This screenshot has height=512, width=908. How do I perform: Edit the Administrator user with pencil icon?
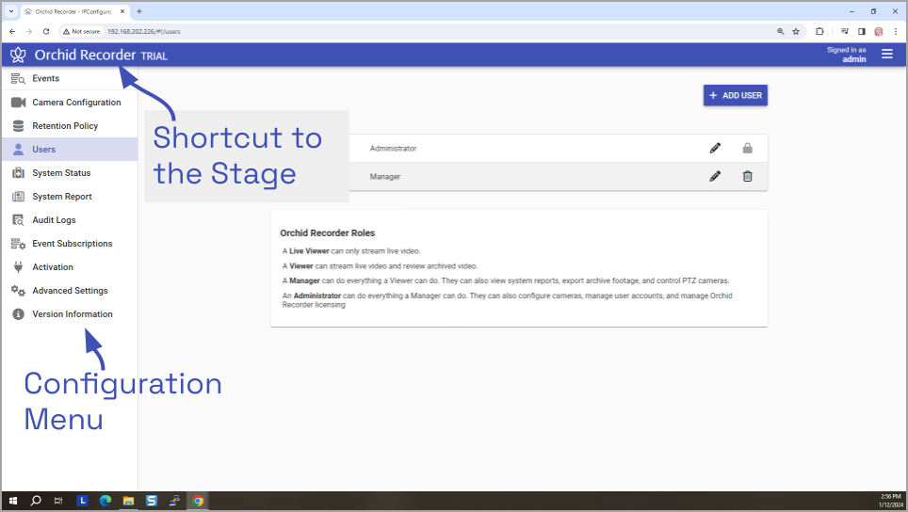pos(715,148)
